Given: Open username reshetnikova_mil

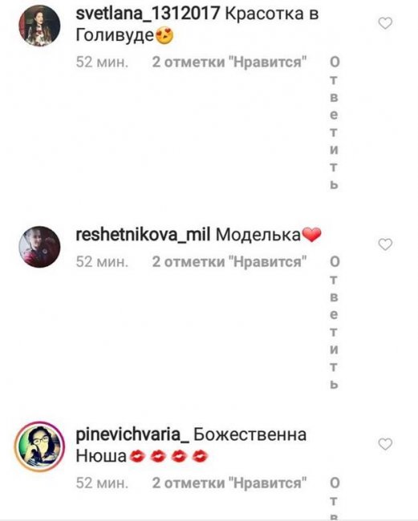Looking at the screenshot, I should click(x=143, y=235).
